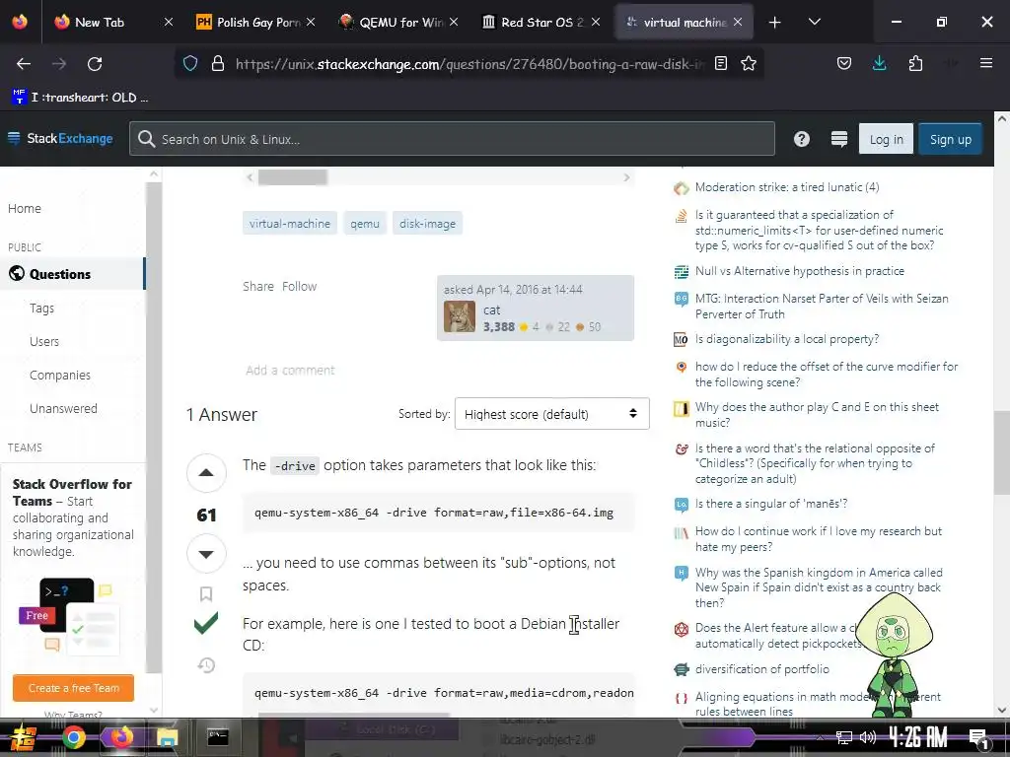Open Is diagonalizability a local property question
1010x757 pixels.
click(786, 339)
